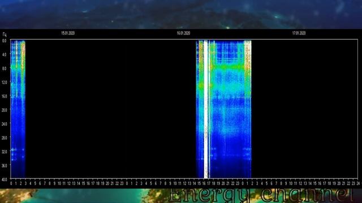Select the 0.0 frequency axis label
Image resolution: width=362 pixels, height=203 pixels.
4,41
